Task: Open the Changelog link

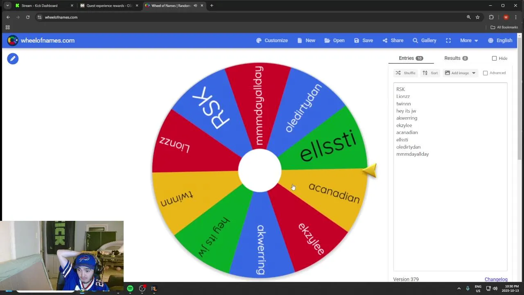Action: point(496,279)
